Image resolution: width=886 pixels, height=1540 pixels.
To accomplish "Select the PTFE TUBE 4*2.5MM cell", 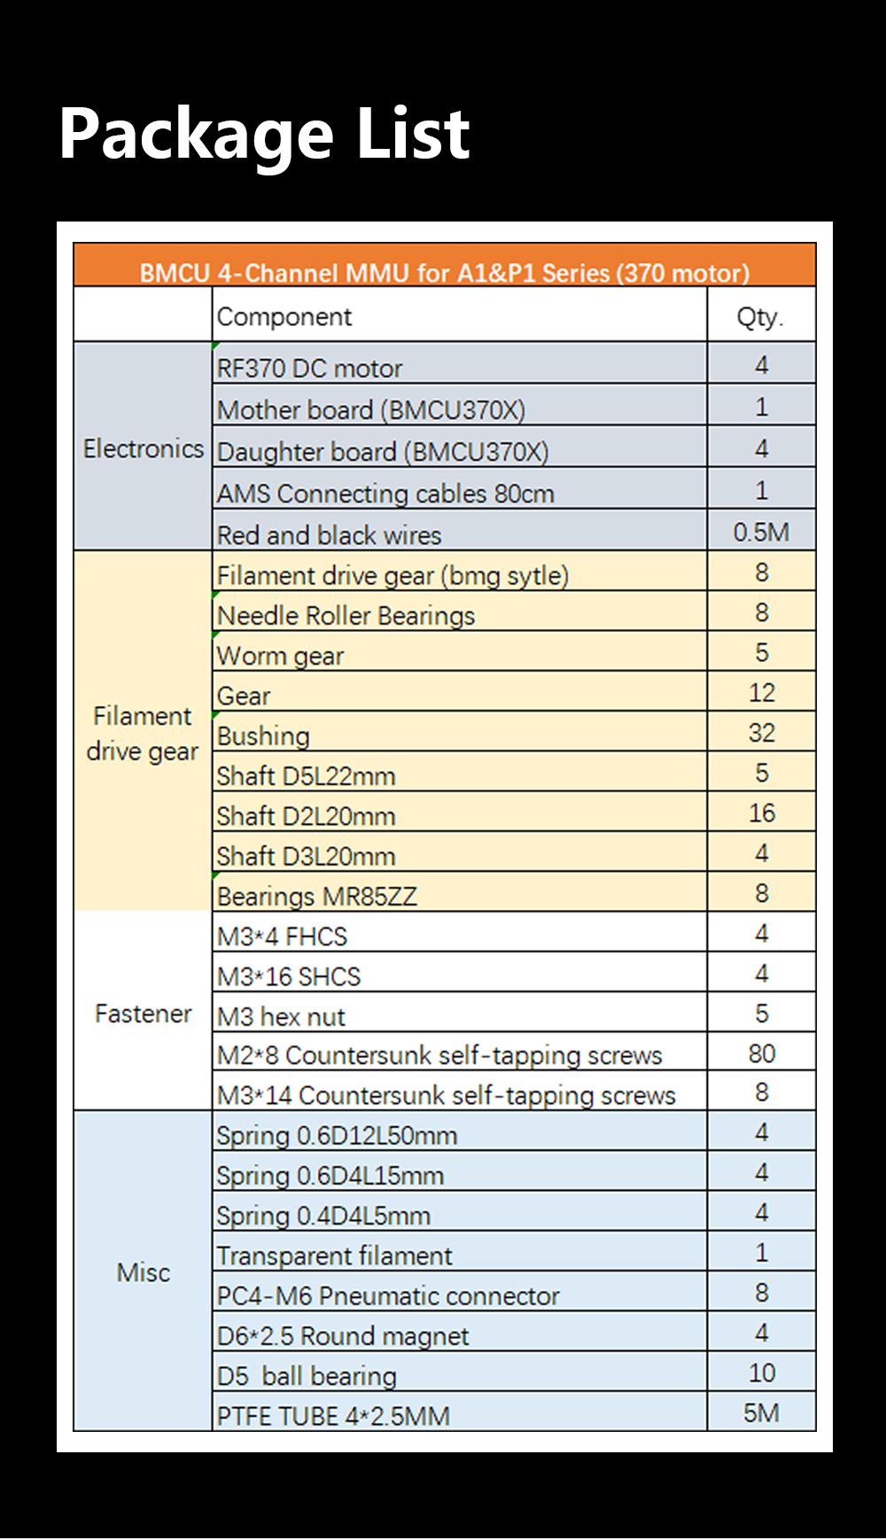I will point(460,1411).
